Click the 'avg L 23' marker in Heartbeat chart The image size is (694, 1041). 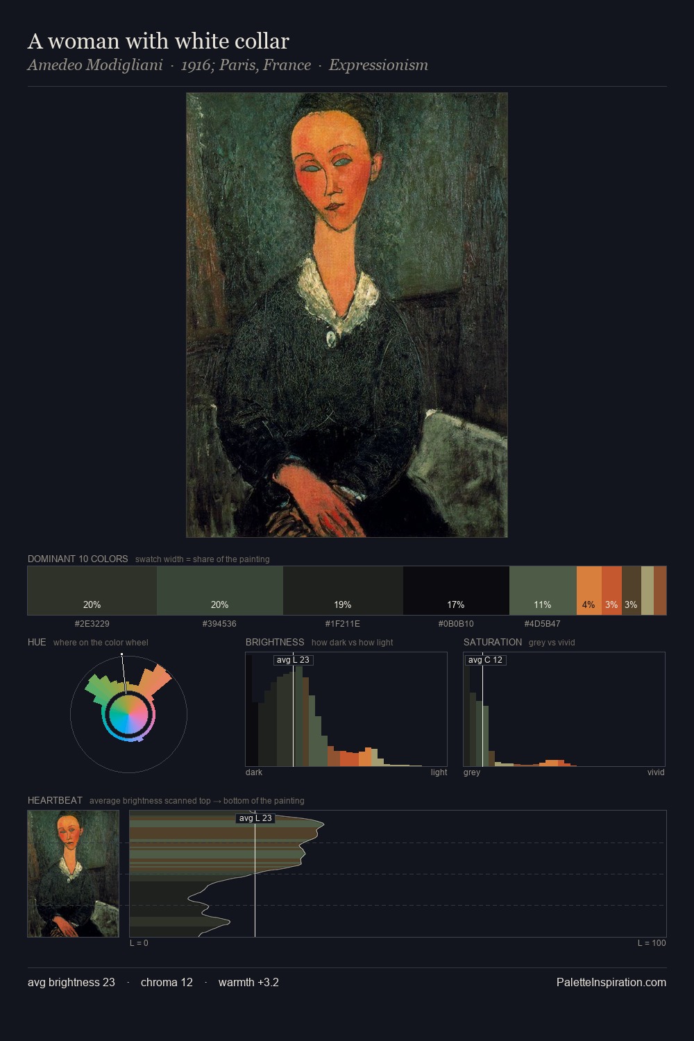pyautogui.click(x=255, y=818)
